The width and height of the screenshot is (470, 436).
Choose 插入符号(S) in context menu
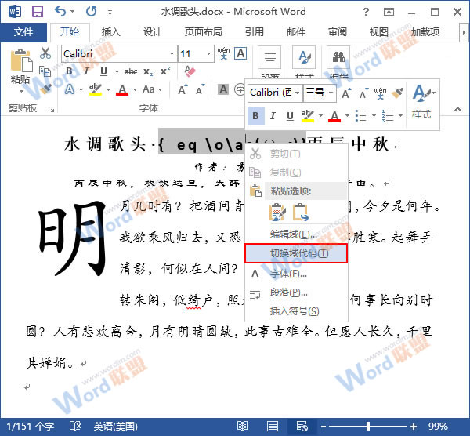(296, 311)
